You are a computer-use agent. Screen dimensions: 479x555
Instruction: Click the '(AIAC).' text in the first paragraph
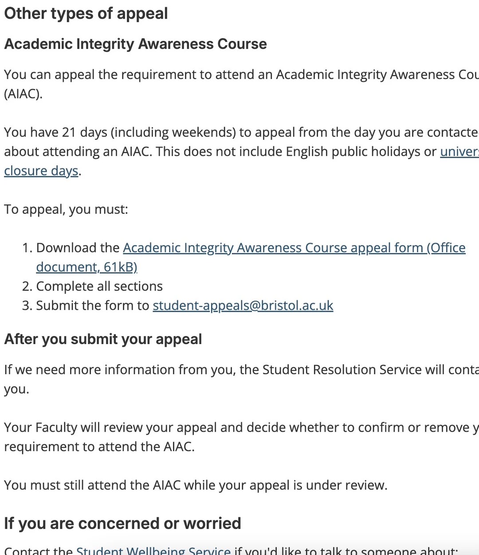[x=23, y=94]
